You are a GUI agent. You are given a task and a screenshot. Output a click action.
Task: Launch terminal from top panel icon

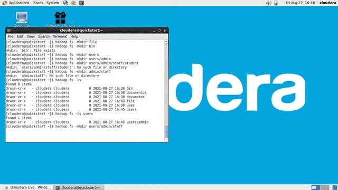click(x=81, y=3)
